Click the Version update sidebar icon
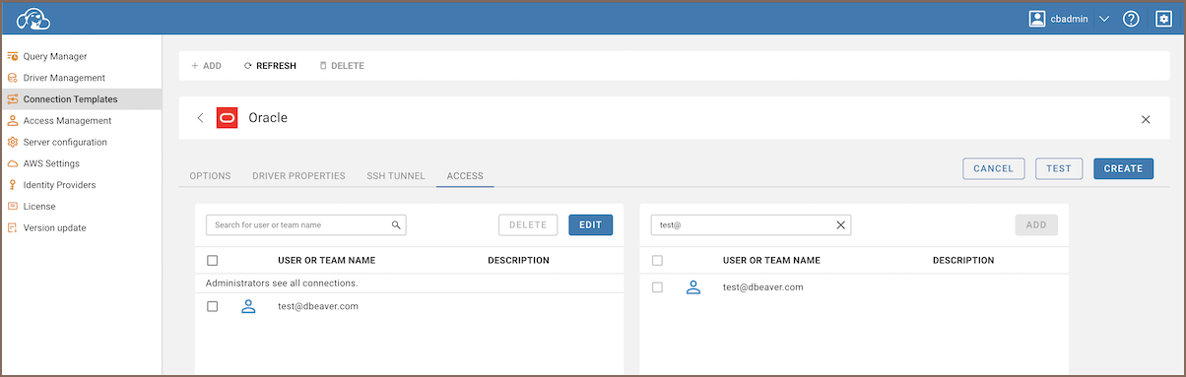The width and height of the screenshot is (1186, 377). [13, 228]
